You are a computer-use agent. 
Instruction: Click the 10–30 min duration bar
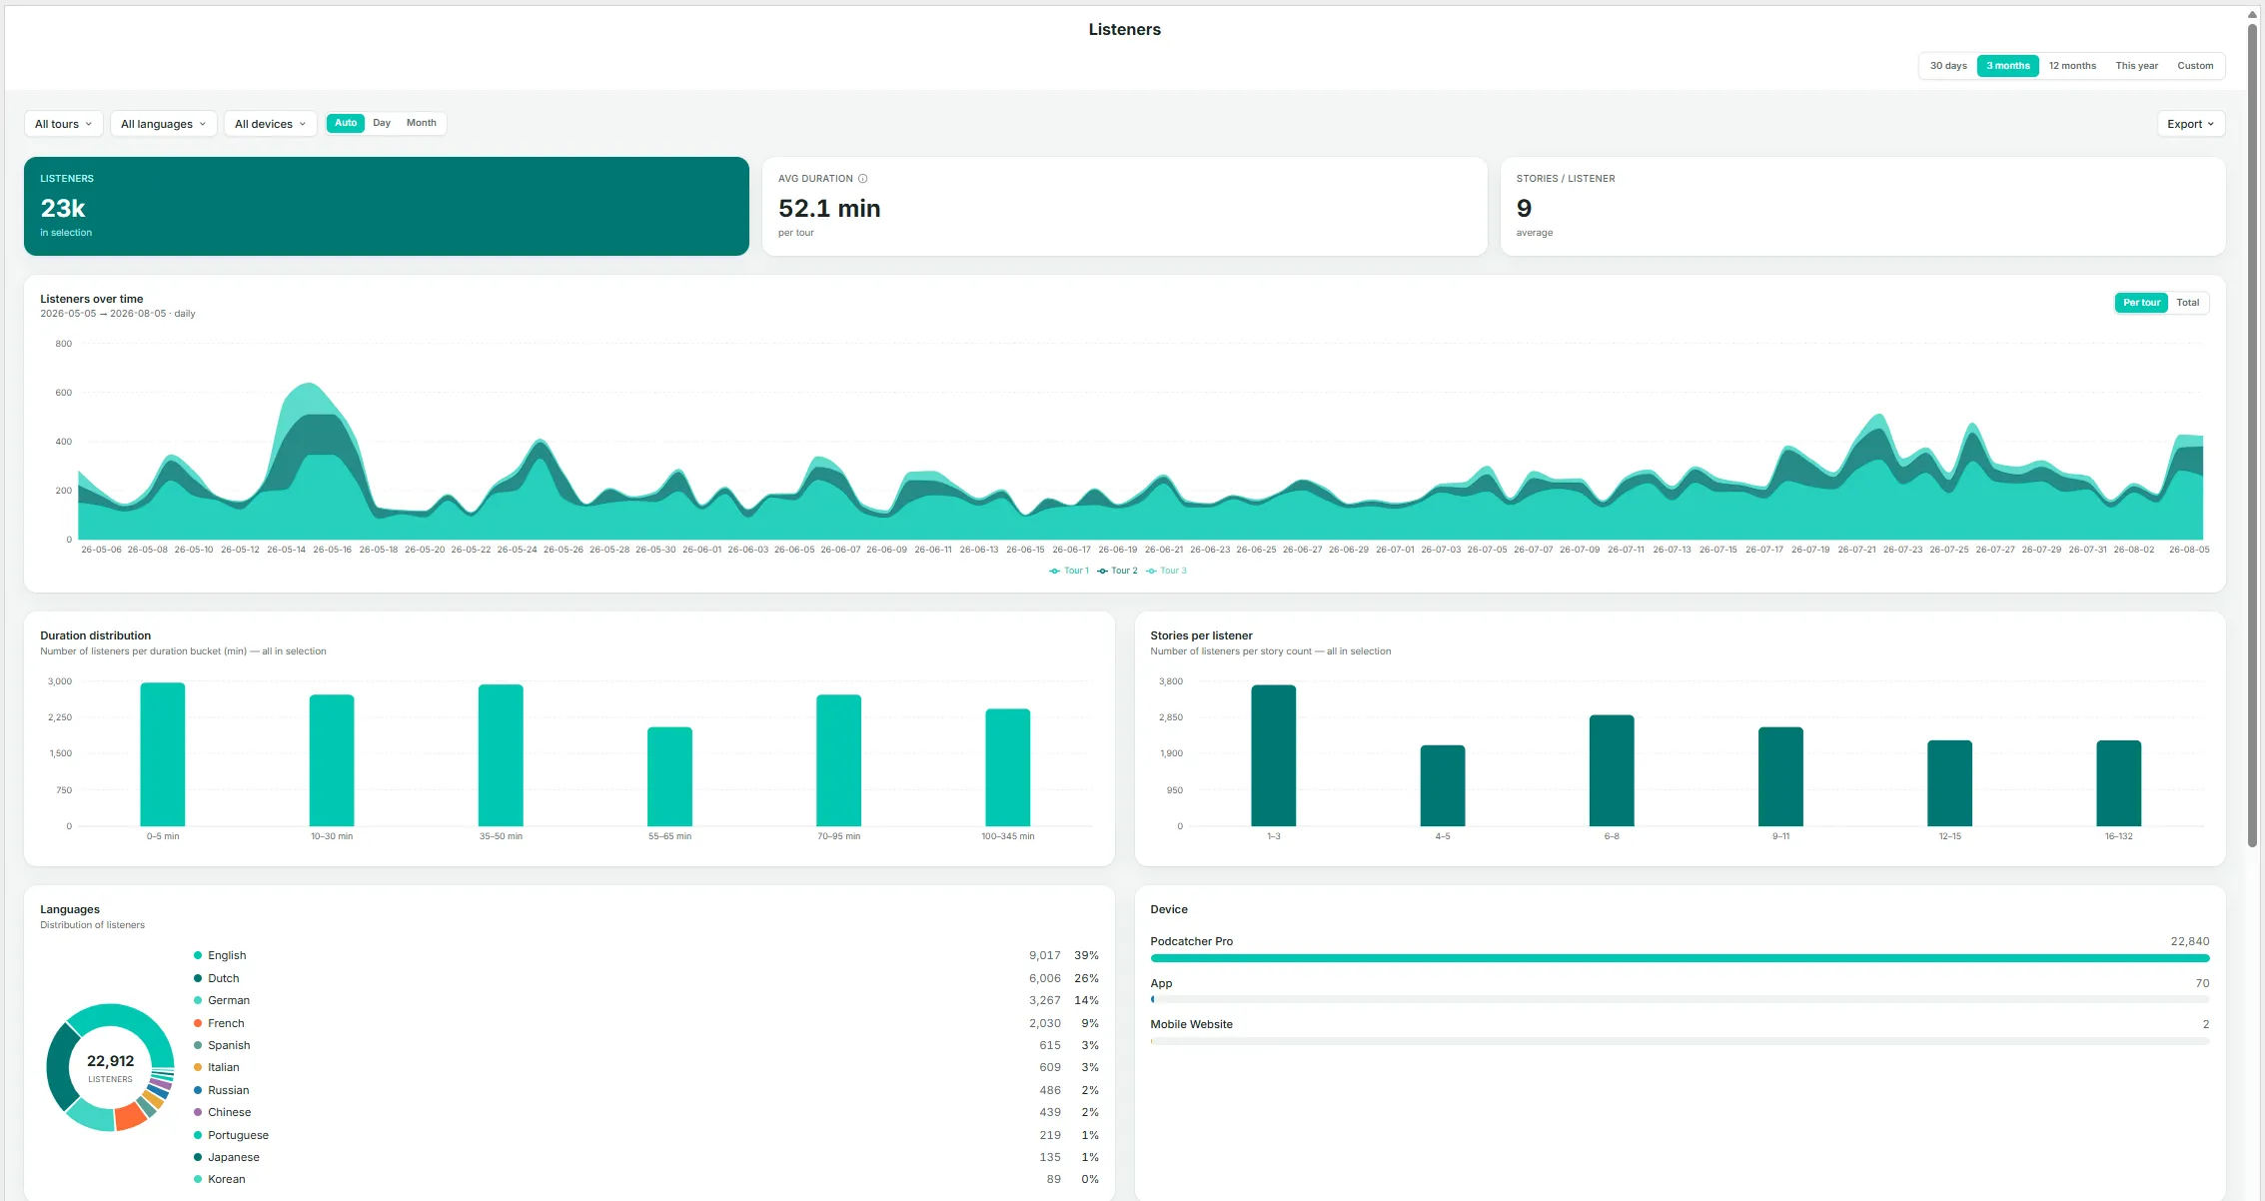(x=332, y=760)
